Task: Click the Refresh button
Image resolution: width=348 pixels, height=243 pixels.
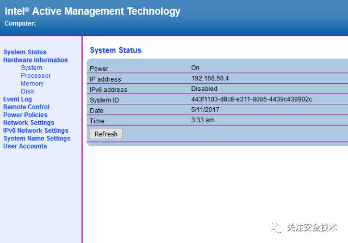Action: coord(106,134)
